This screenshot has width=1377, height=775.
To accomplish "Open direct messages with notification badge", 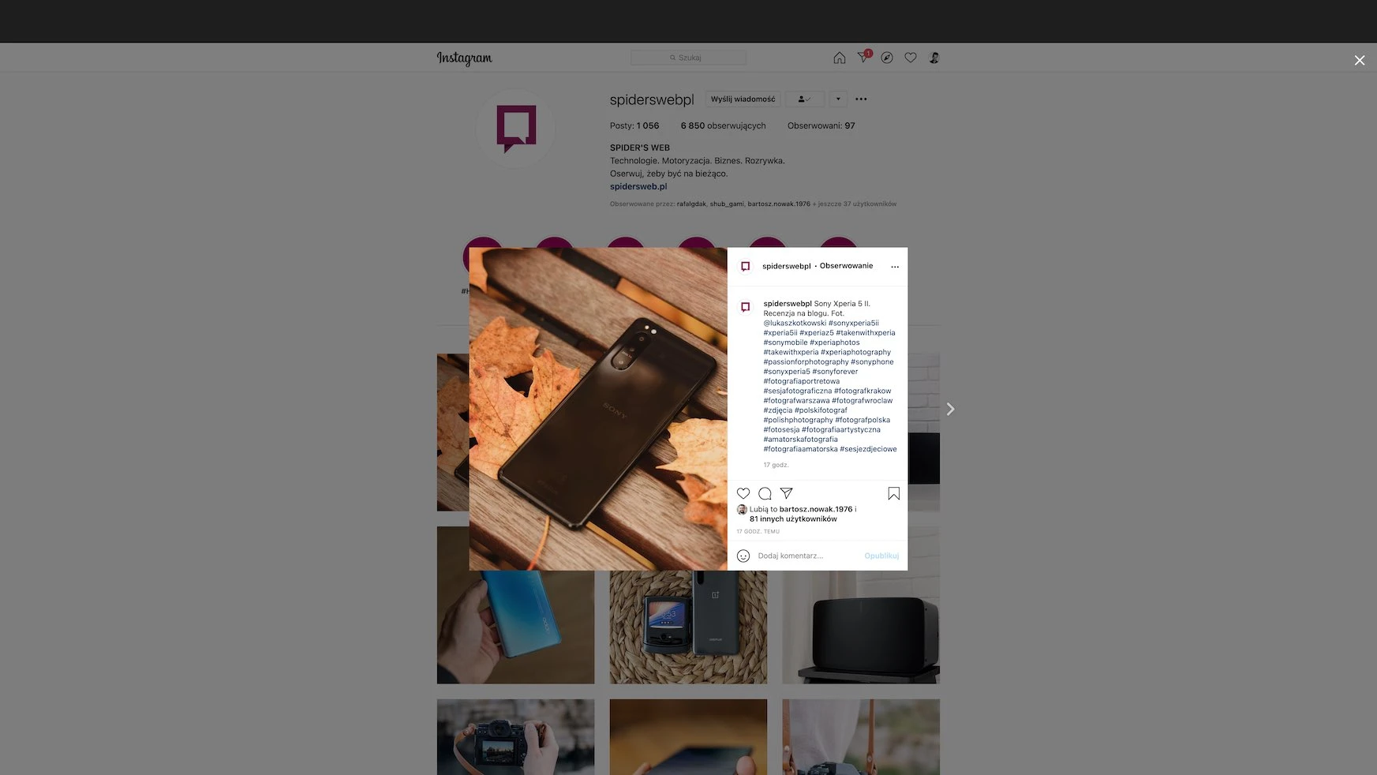I will click(864, 57).
